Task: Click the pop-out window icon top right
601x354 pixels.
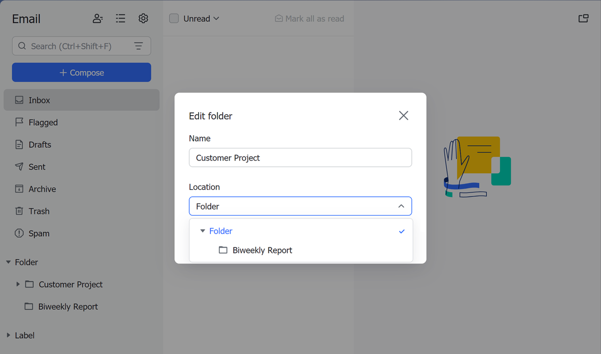Action: 584,18
